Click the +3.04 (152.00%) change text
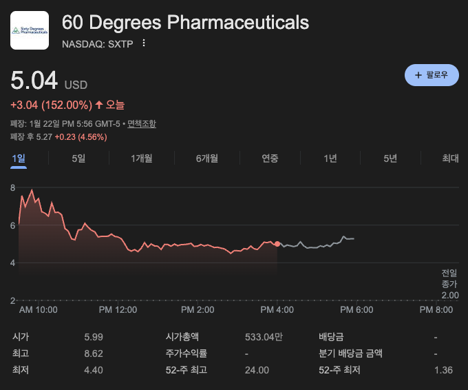 [52, 105]
